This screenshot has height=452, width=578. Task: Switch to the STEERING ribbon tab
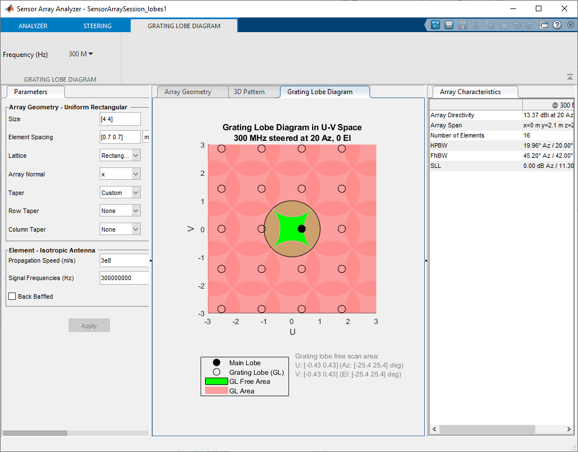point(97,25)
